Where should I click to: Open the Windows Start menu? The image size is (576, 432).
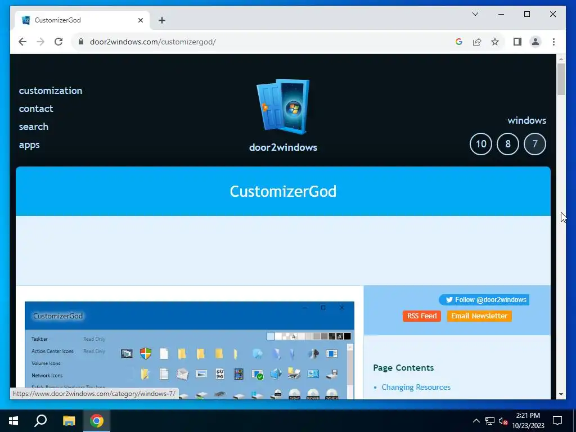click(x=13, y=421)
